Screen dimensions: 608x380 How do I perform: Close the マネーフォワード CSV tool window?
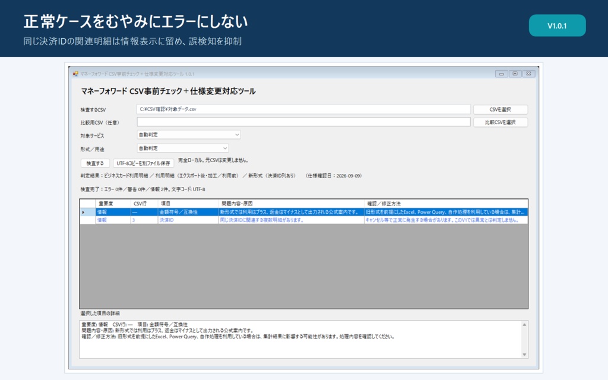528,74
